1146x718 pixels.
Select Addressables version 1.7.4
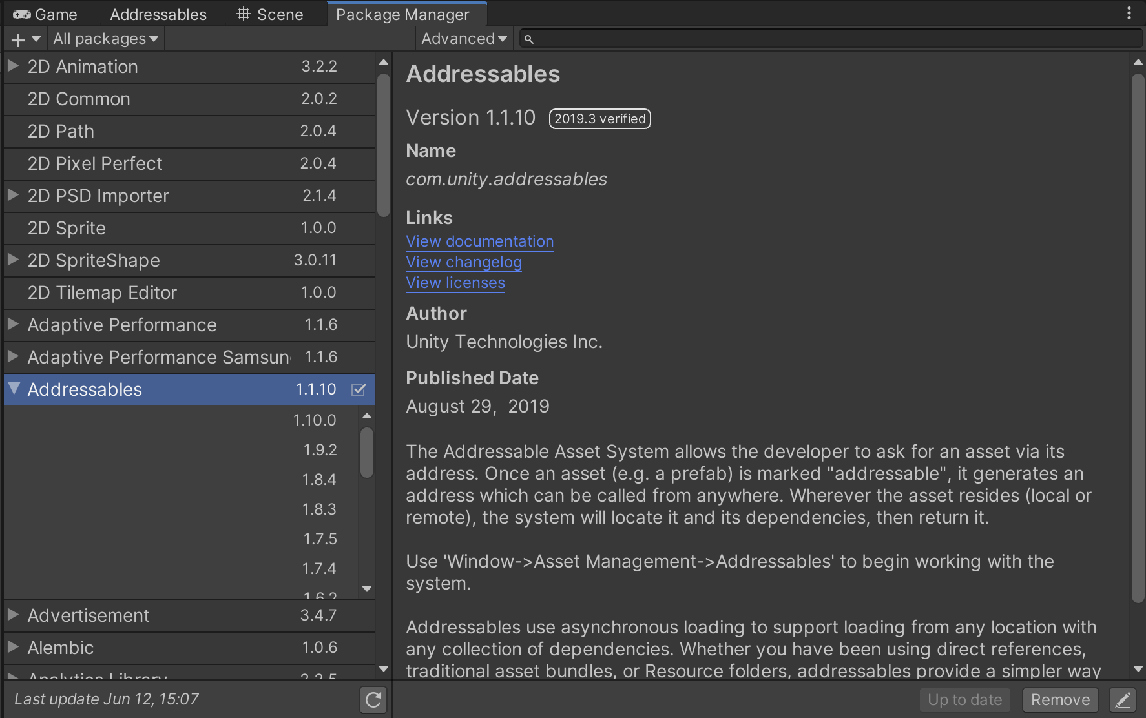point(319,569)
